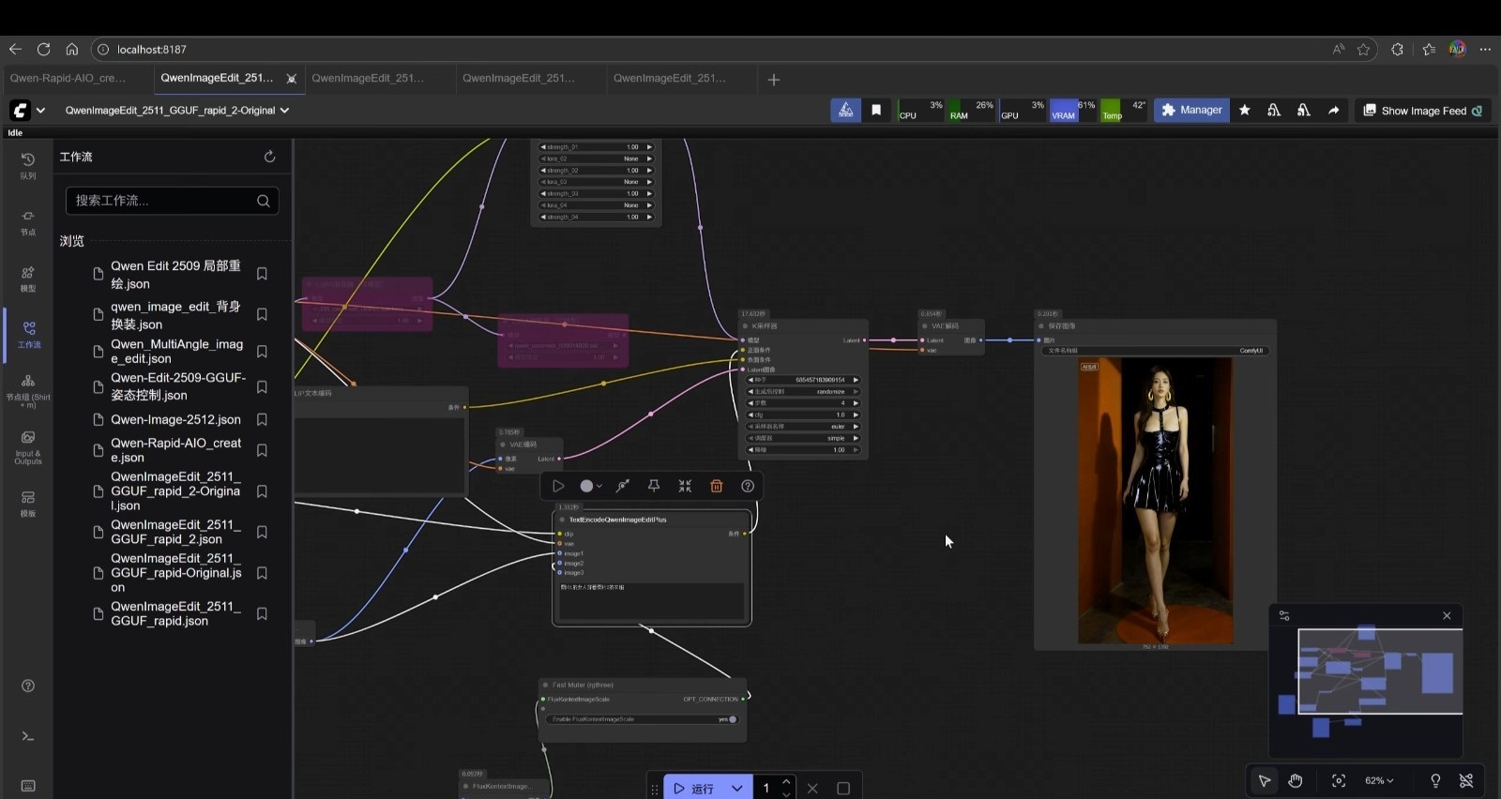
Task: Delete selected node with trash icon
Action: click(716, 486)
